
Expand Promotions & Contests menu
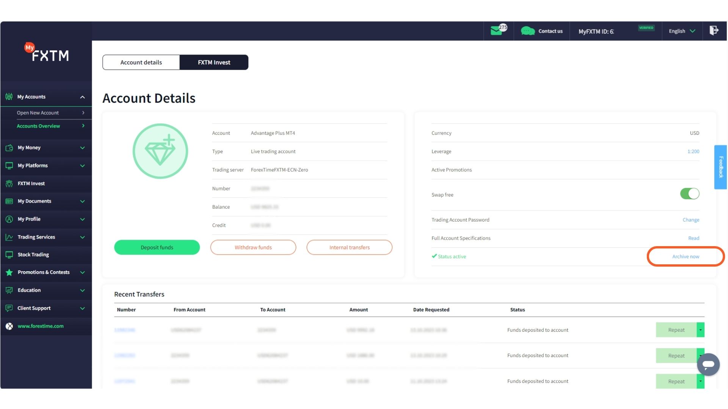click(x=82, y=273)
